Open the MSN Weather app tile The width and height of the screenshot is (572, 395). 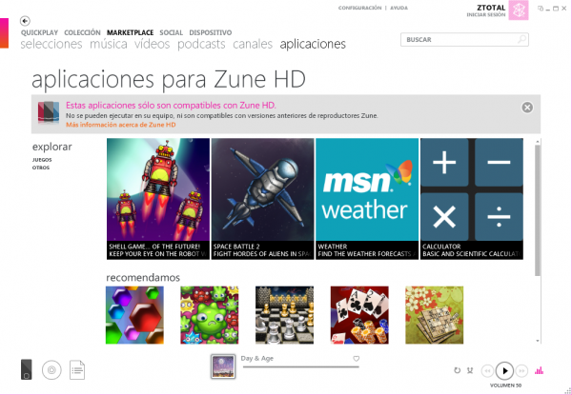click(x=367, y=199)
